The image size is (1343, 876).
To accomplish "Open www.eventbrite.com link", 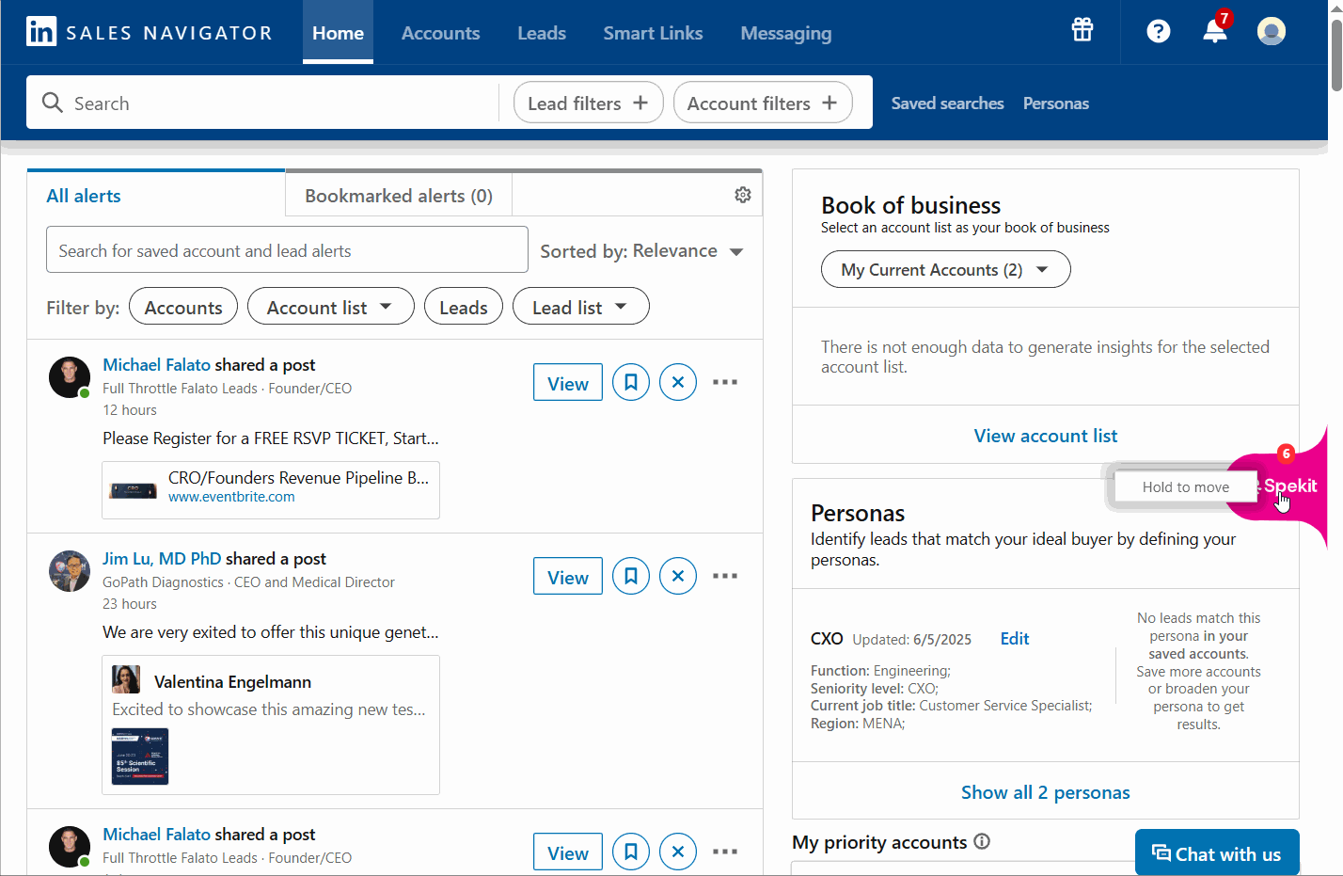I will click(x=231, y=497).
